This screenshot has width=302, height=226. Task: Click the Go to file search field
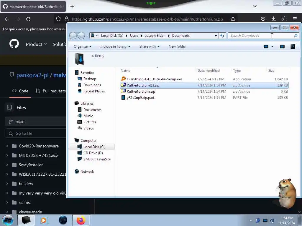click(x=35, y=133)
